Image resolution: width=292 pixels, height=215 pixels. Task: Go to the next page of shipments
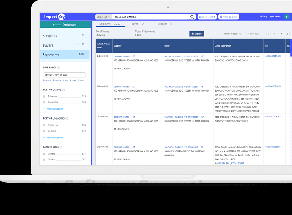[x=281, y=34]
